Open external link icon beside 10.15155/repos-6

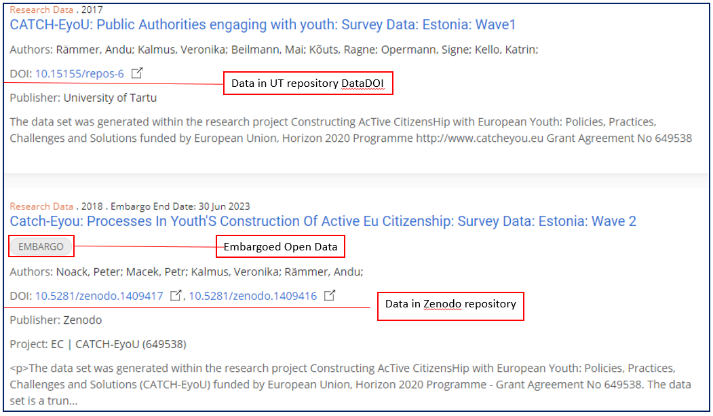point(137,73)
